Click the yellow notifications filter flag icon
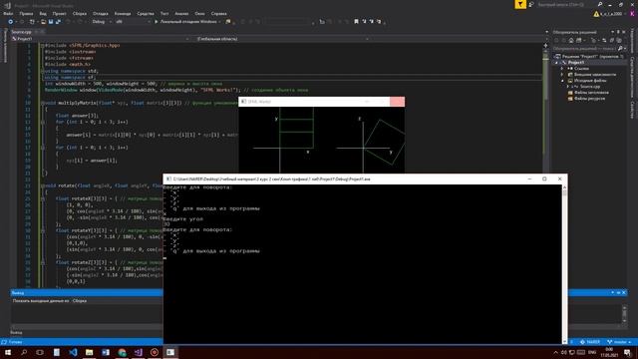638x359 pixels. (520, 4)
